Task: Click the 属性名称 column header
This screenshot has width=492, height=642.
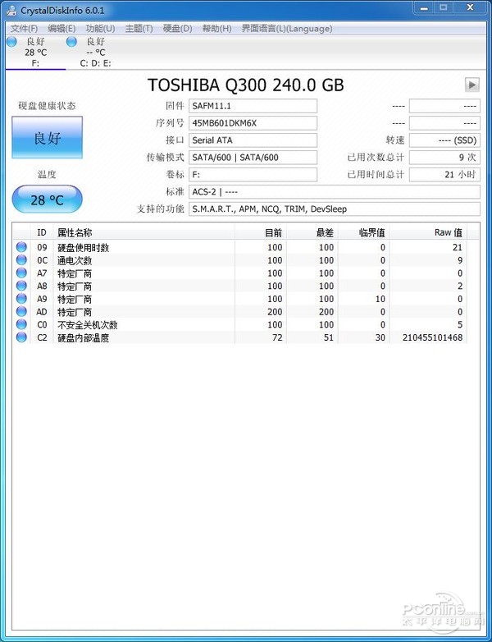Action: point(144,232)
